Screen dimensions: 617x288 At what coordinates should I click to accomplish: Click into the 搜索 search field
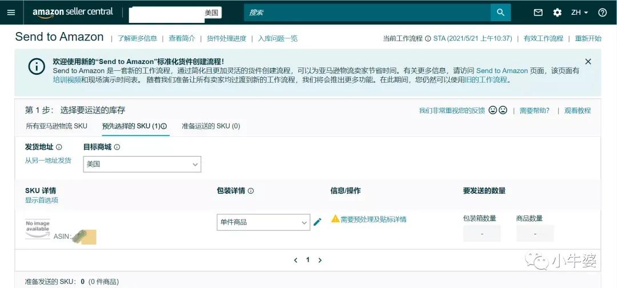tap(367, 12)
